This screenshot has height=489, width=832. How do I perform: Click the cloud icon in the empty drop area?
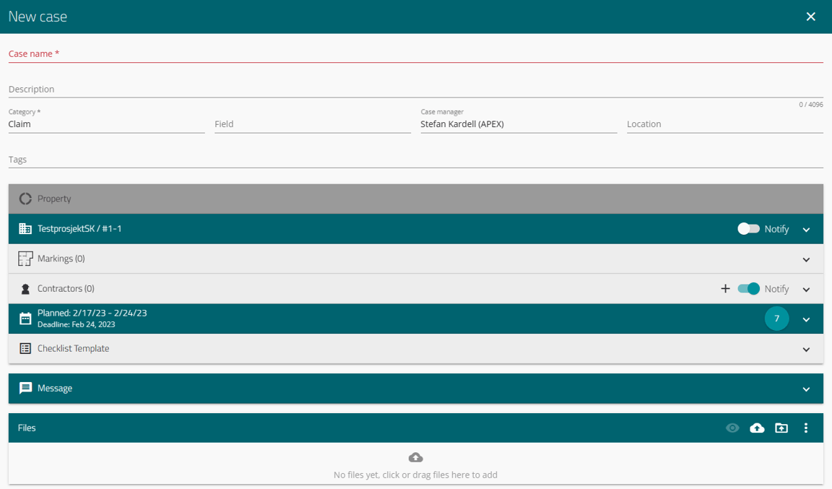tap(415, 457)
